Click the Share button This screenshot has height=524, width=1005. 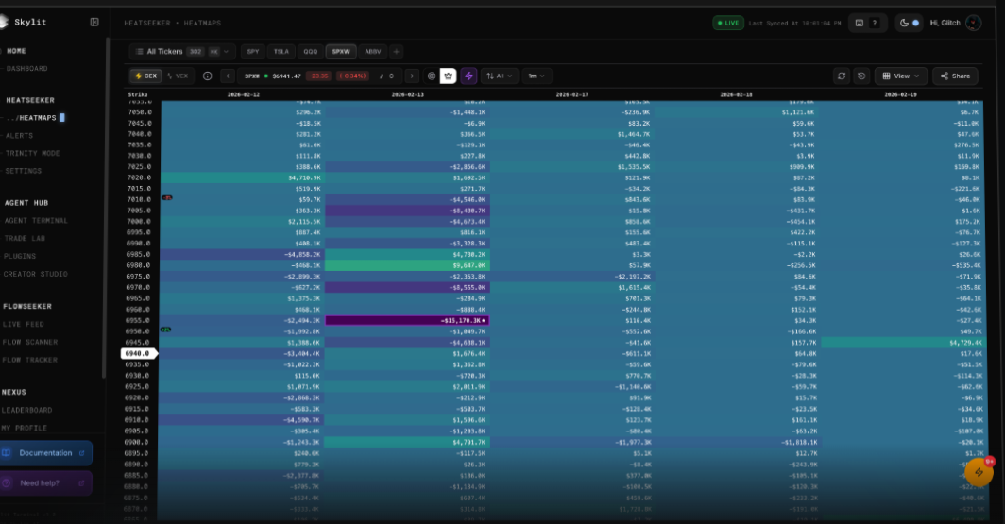click(955, 76)
